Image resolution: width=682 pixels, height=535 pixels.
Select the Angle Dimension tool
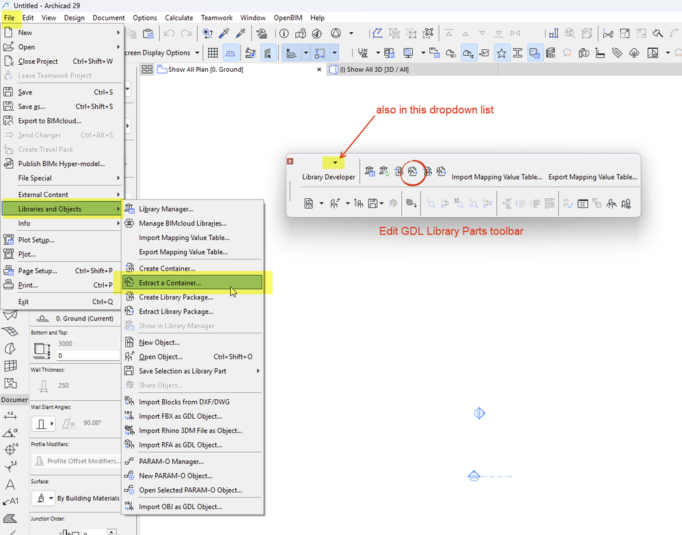click(10, 433)
